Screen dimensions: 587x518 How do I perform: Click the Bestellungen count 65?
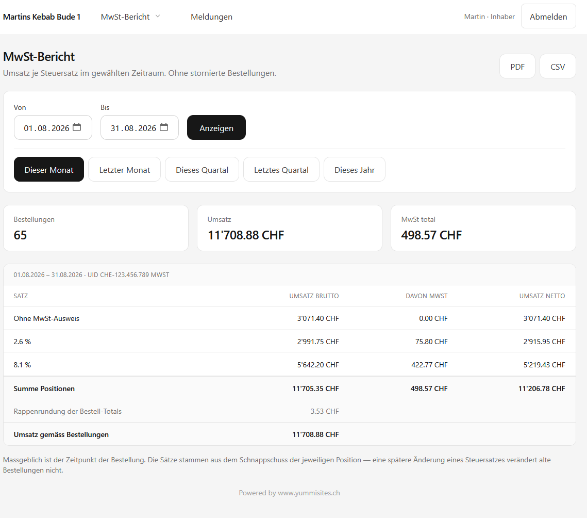(20, 235)
